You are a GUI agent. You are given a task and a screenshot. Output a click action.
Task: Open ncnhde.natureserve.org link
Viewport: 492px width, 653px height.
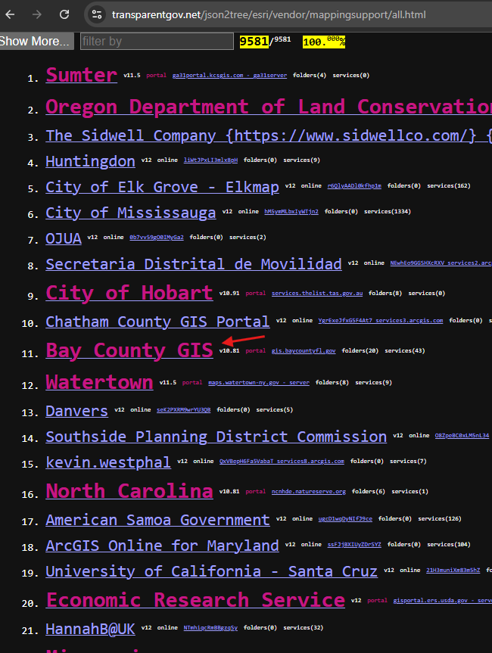click(309, 491)
